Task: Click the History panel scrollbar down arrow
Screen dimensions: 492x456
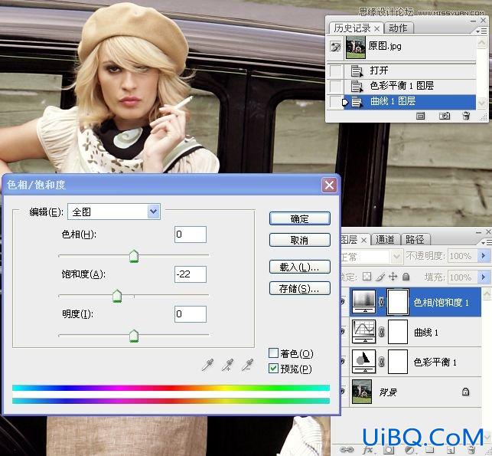Action: click(481, 103)
